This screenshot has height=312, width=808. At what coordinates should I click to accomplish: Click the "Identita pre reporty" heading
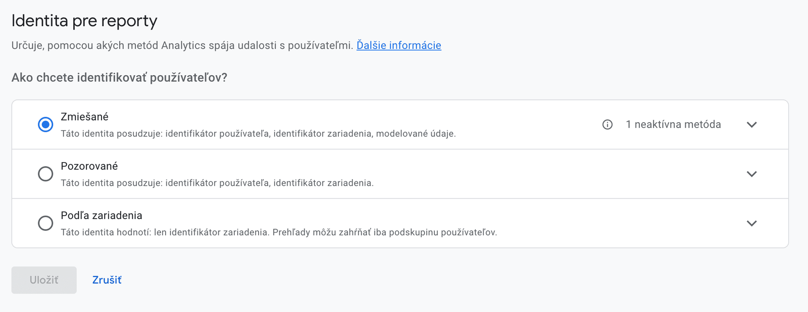[x=84, y=21]
